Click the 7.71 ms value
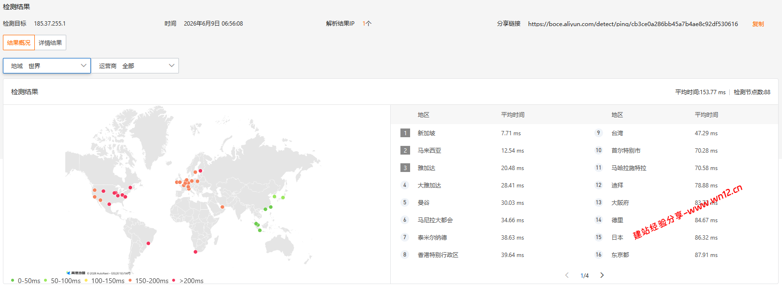This screenshot has width=782, height=286. pyautogui.click(x=511, y=133)
